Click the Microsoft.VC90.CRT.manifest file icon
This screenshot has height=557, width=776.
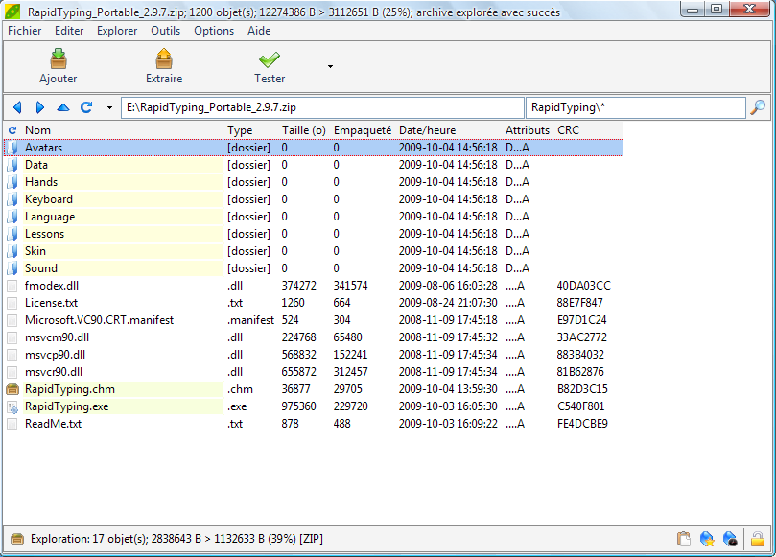click(12, 320)
